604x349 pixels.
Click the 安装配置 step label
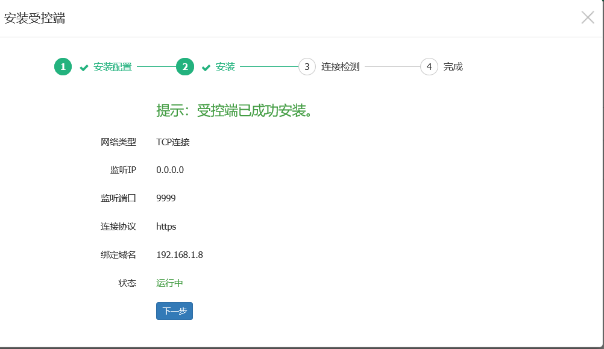113,67
